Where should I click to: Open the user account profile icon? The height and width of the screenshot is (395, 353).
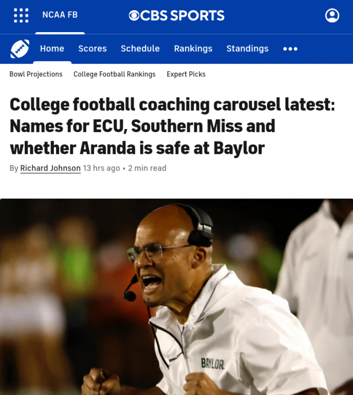(x=332, y=15)
